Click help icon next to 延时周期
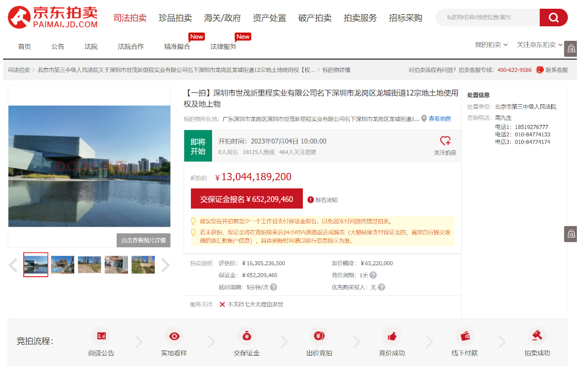 (x=273, y=287)
